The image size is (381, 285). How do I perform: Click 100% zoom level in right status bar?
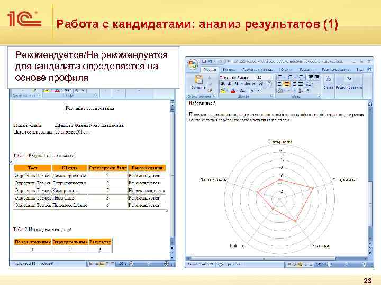(320, 264)
